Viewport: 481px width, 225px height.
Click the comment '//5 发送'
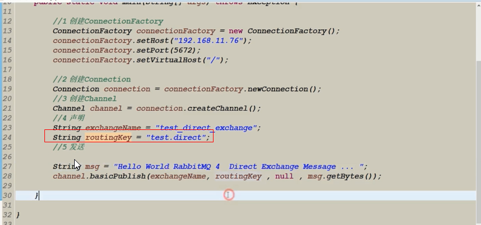(x=69, y=147)
